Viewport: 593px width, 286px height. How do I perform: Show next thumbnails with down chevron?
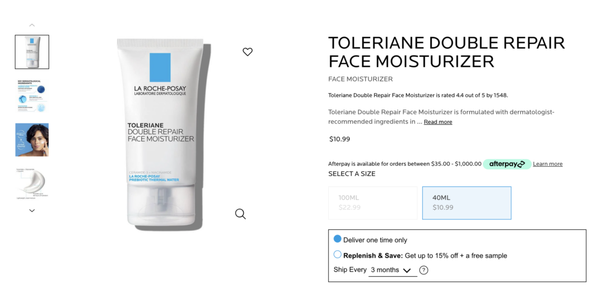coord(32,210)
